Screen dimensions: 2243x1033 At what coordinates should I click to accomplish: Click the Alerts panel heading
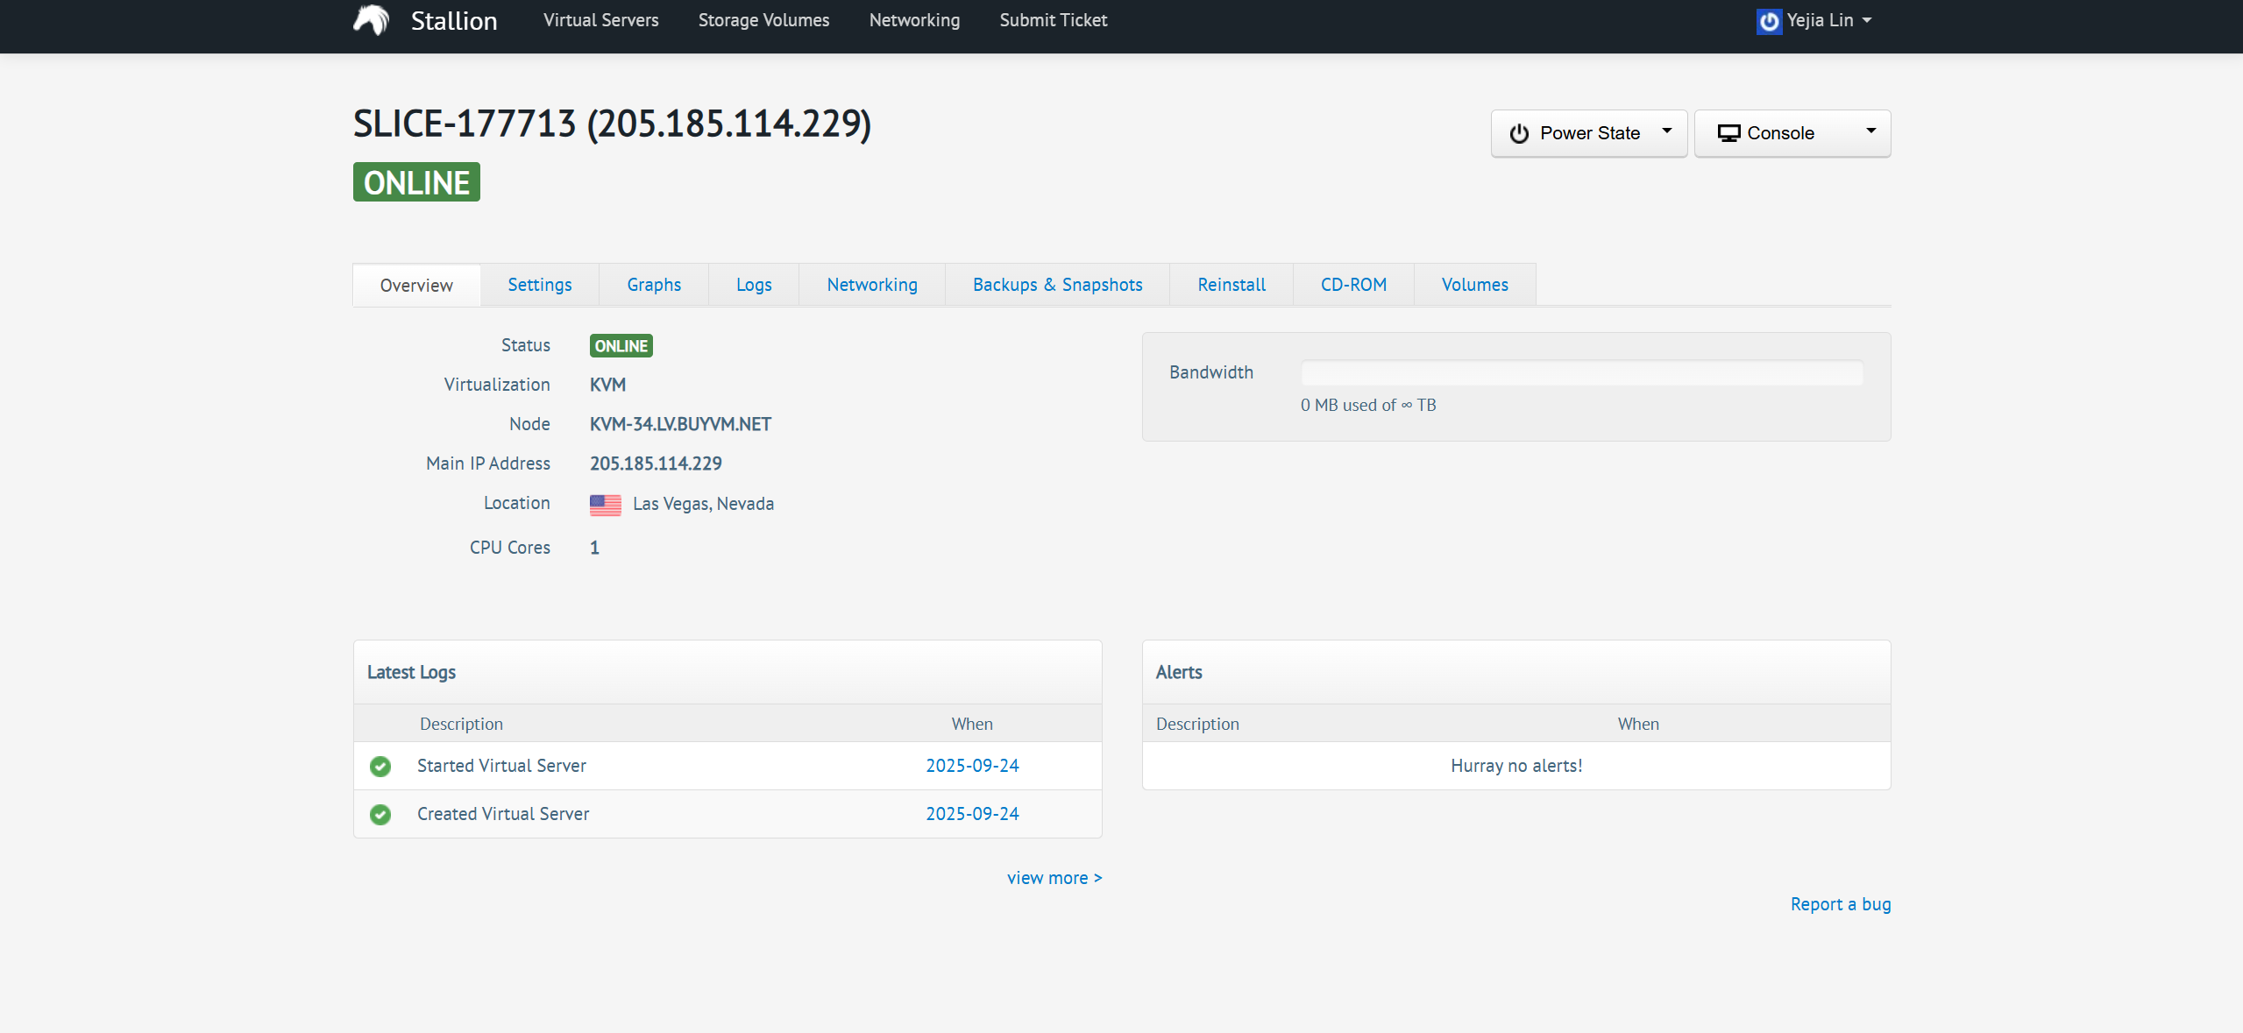tap(1179, 673)
